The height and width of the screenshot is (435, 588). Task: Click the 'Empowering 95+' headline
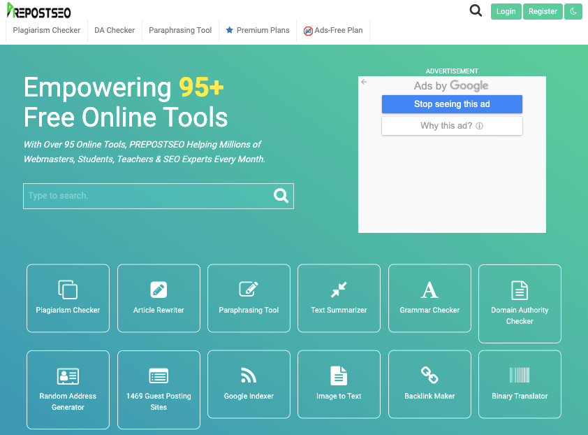[124, 87]
